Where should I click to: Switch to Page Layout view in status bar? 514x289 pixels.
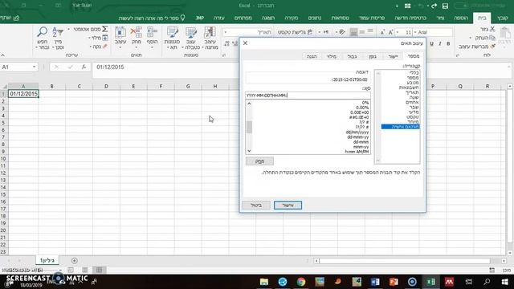(85, 270)
